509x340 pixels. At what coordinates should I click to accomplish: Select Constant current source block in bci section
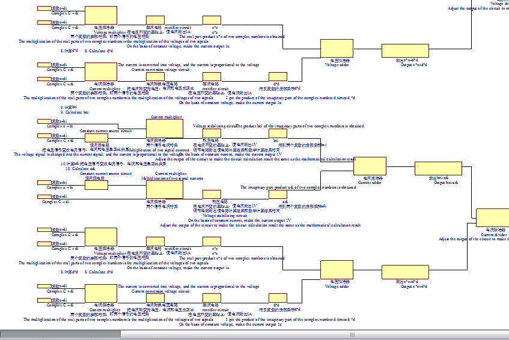pos(96,138)
